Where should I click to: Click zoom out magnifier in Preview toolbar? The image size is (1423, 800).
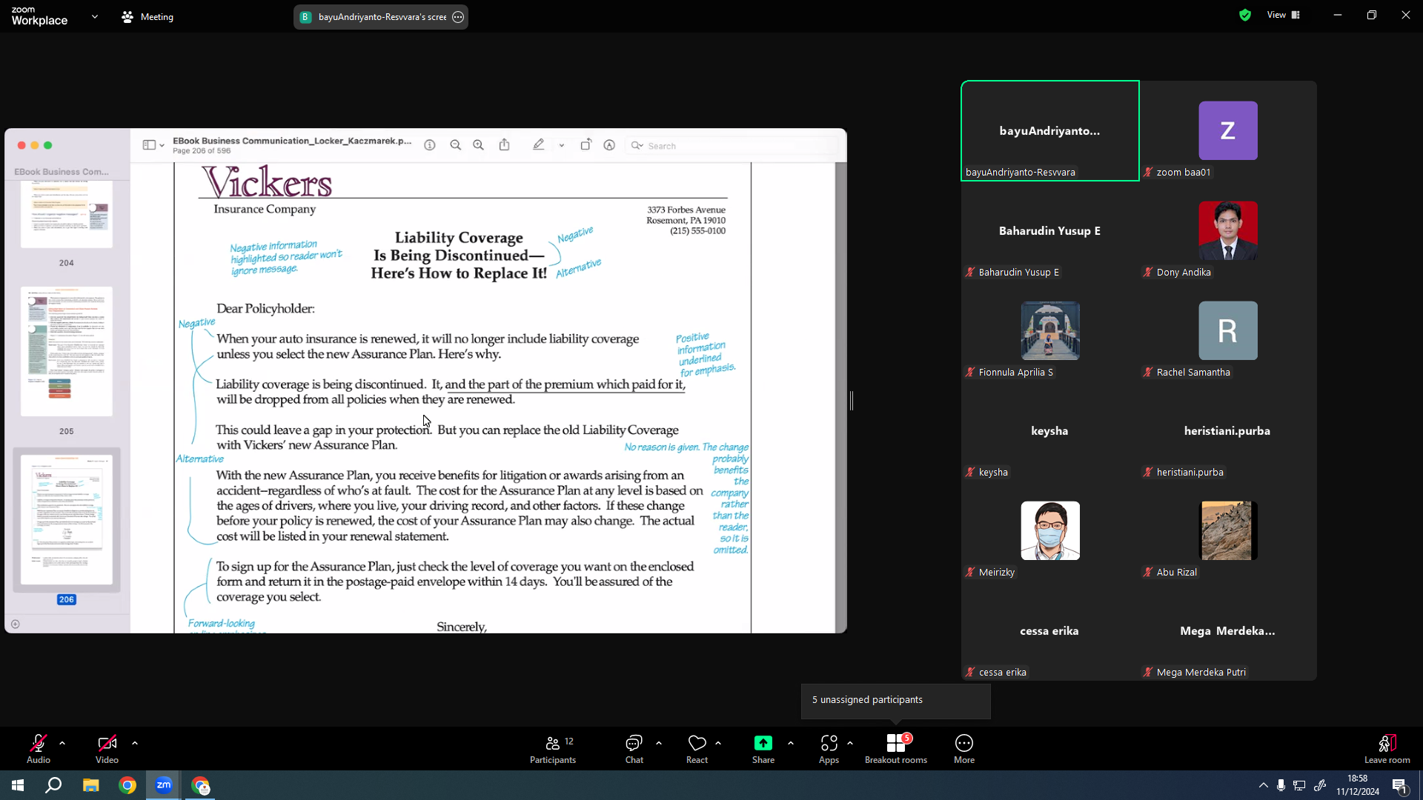pyautogui.click(x=456, y=145)
